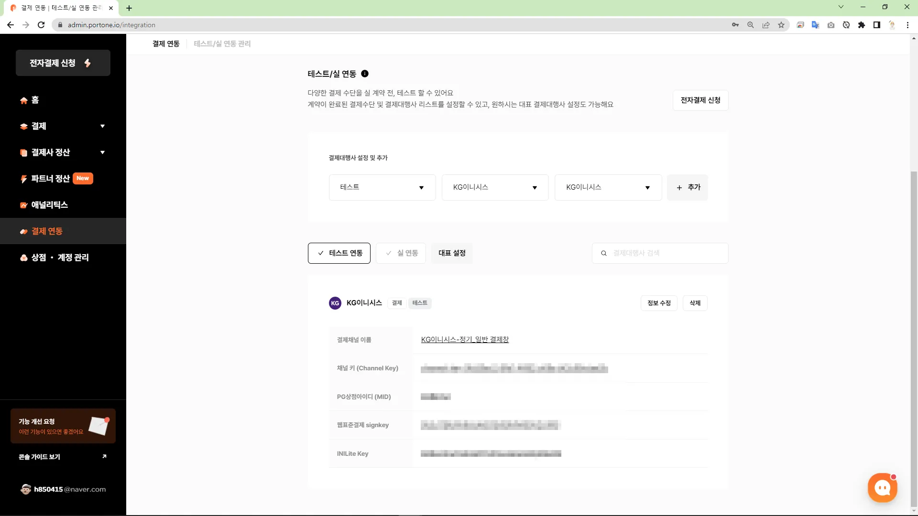Toggle the 실 연동 filter
Viewport: 918px width, 516px height.
click(x=401, y=253)
